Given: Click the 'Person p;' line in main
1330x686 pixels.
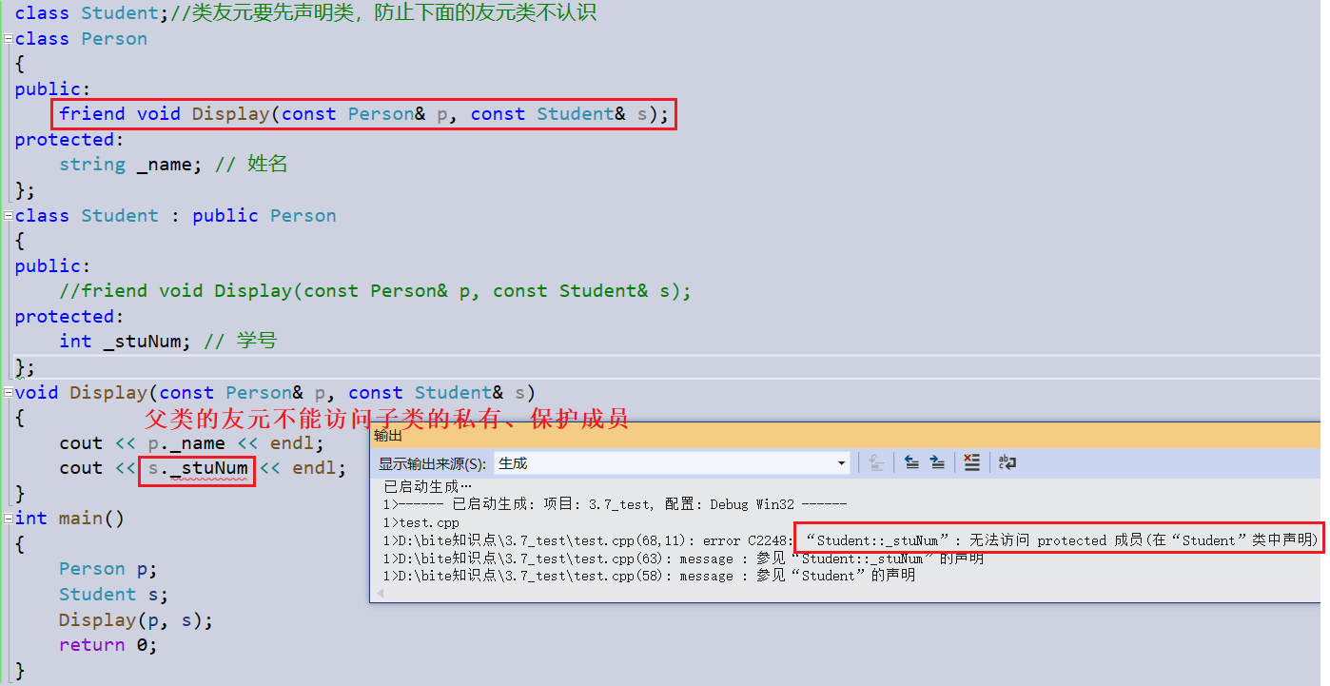Looking at the screenshot, I should pyautogui.click(x=108, y=569).
